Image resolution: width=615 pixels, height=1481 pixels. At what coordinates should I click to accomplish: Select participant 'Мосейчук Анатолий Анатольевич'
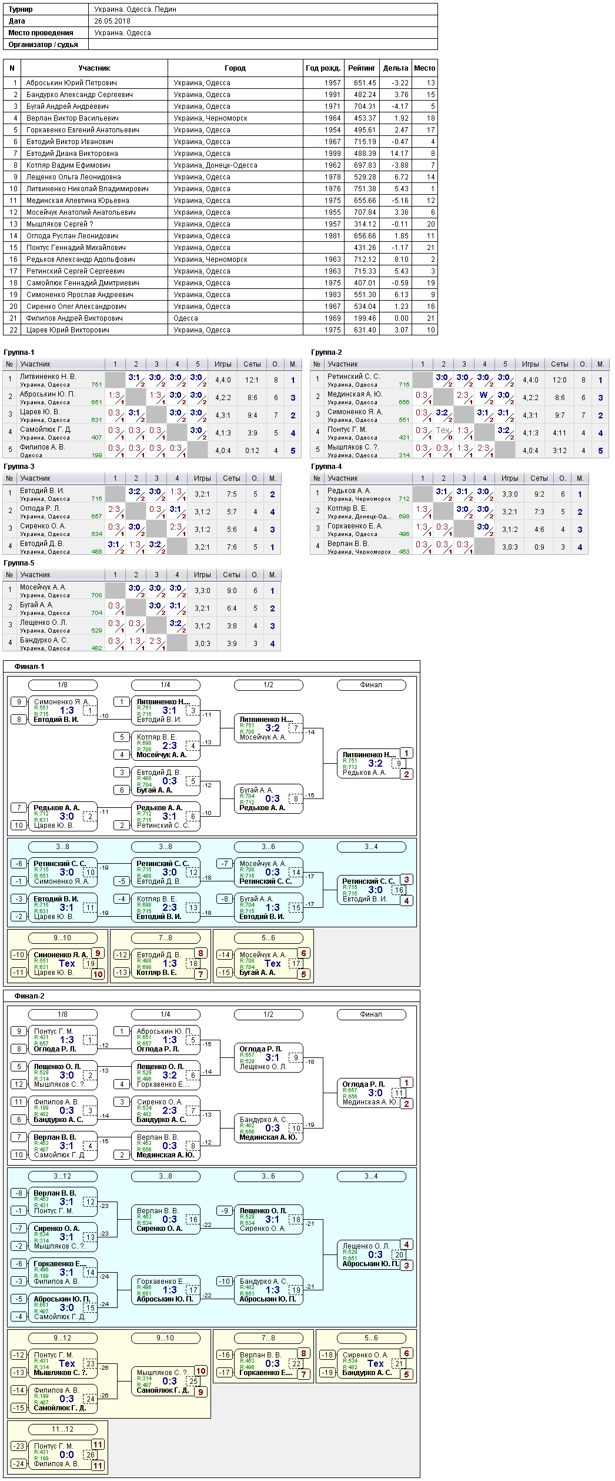click(x=81, y=212)
